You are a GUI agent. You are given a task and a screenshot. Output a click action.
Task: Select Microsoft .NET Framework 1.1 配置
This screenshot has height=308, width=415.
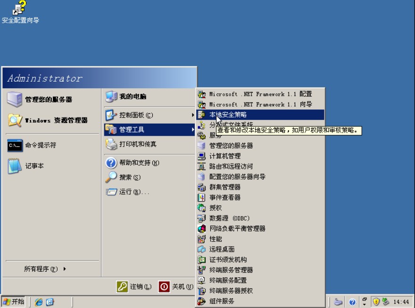click(x=260, y=94)
